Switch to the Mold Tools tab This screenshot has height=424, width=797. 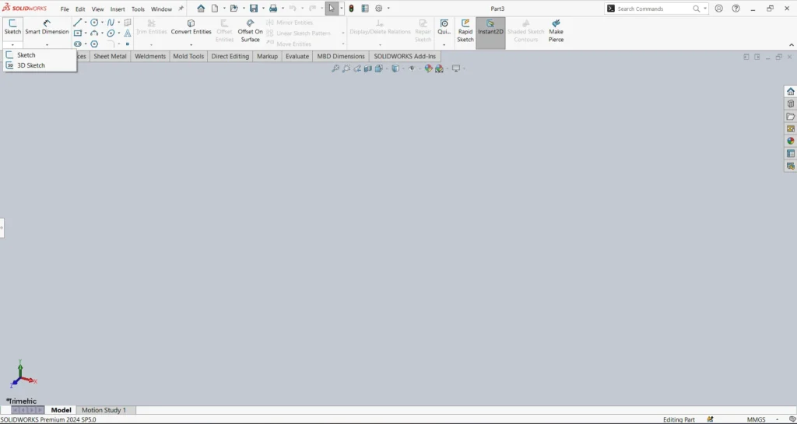pos(188,56)
